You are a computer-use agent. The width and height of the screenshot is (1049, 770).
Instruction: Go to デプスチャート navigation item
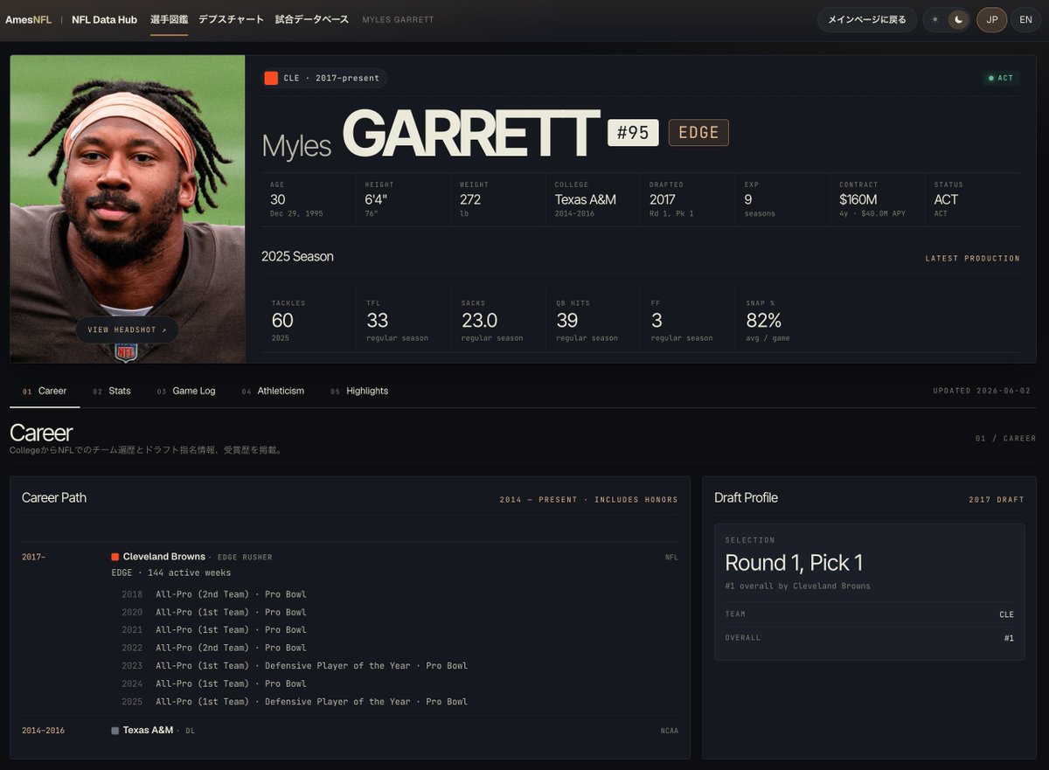click(x=231, y=19)
